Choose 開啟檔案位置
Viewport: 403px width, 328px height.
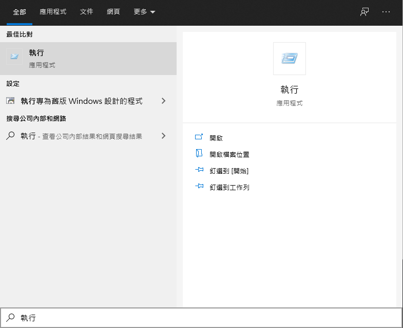[229, 154]
